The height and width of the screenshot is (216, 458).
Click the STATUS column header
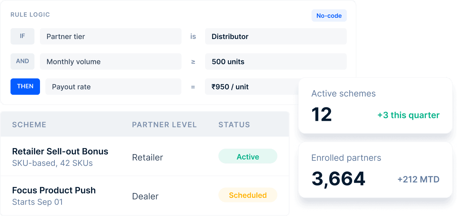[234, 125]
